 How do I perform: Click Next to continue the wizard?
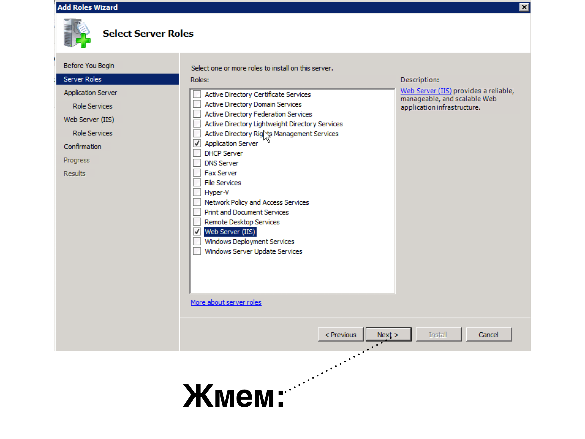[x=388, y=335]
